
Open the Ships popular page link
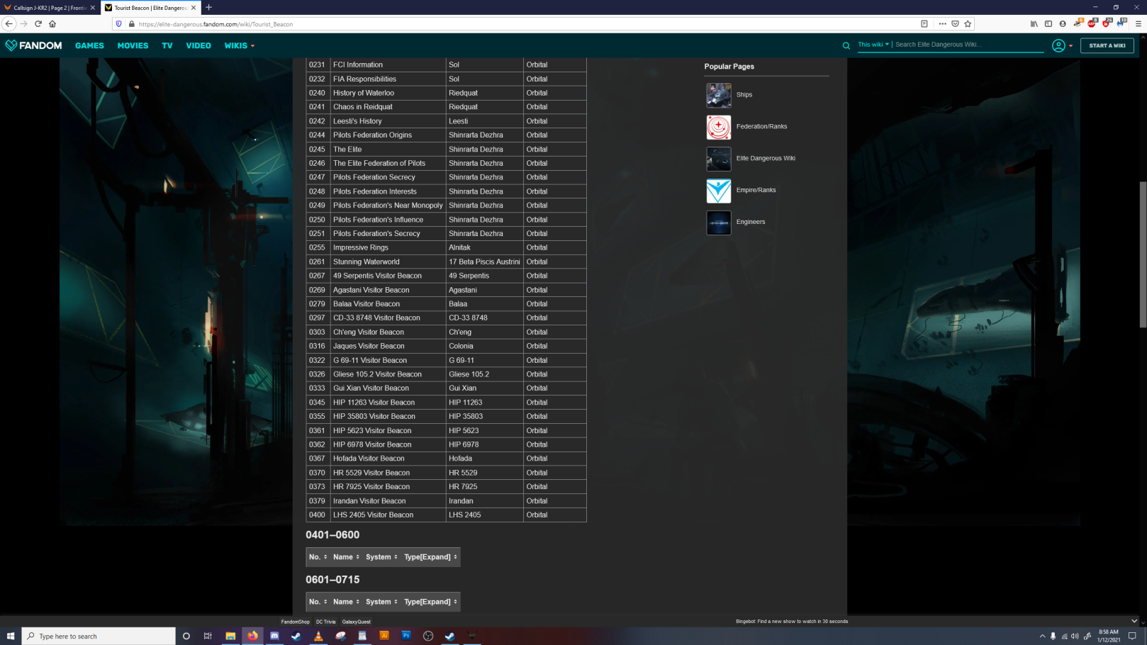(x=744, y=94)
